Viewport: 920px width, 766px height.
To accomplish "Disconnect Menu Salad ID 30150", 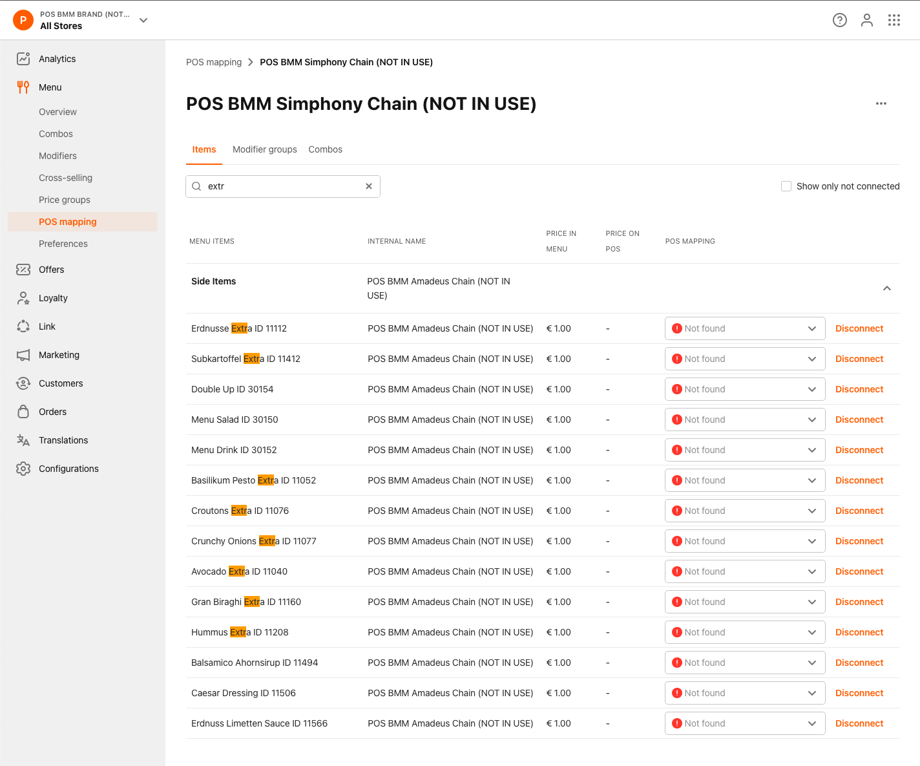I will [x=859, y=420].
